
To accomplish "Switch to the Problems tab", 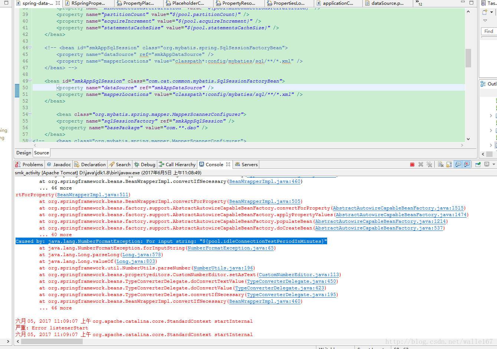I will 29,164.
